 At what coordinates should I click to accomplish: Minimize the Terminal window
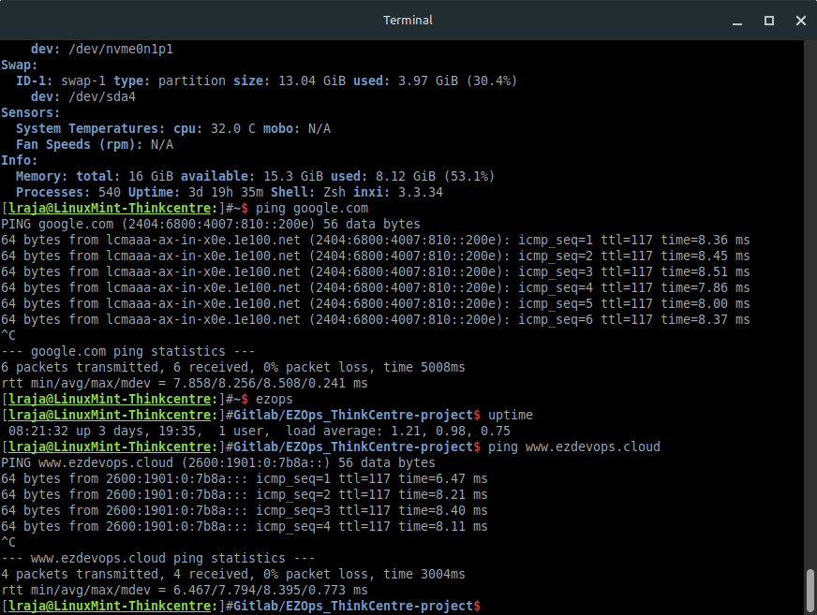(x=736, y=20)
